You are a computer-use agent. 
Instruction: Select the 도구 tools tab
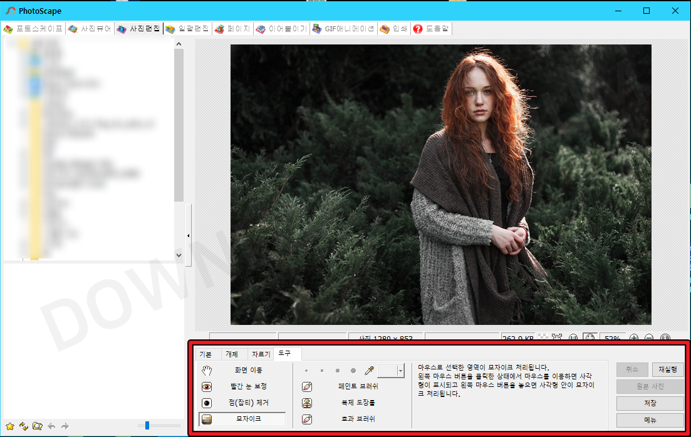click(287, 353)
